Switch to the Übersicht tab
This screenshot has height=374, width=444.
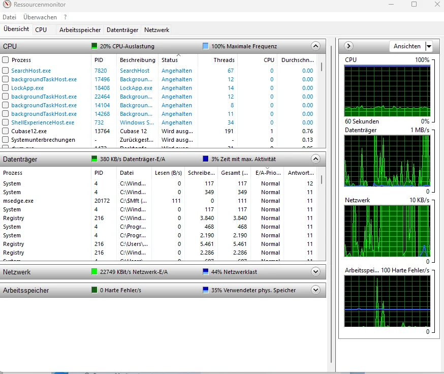coord(16,29)
